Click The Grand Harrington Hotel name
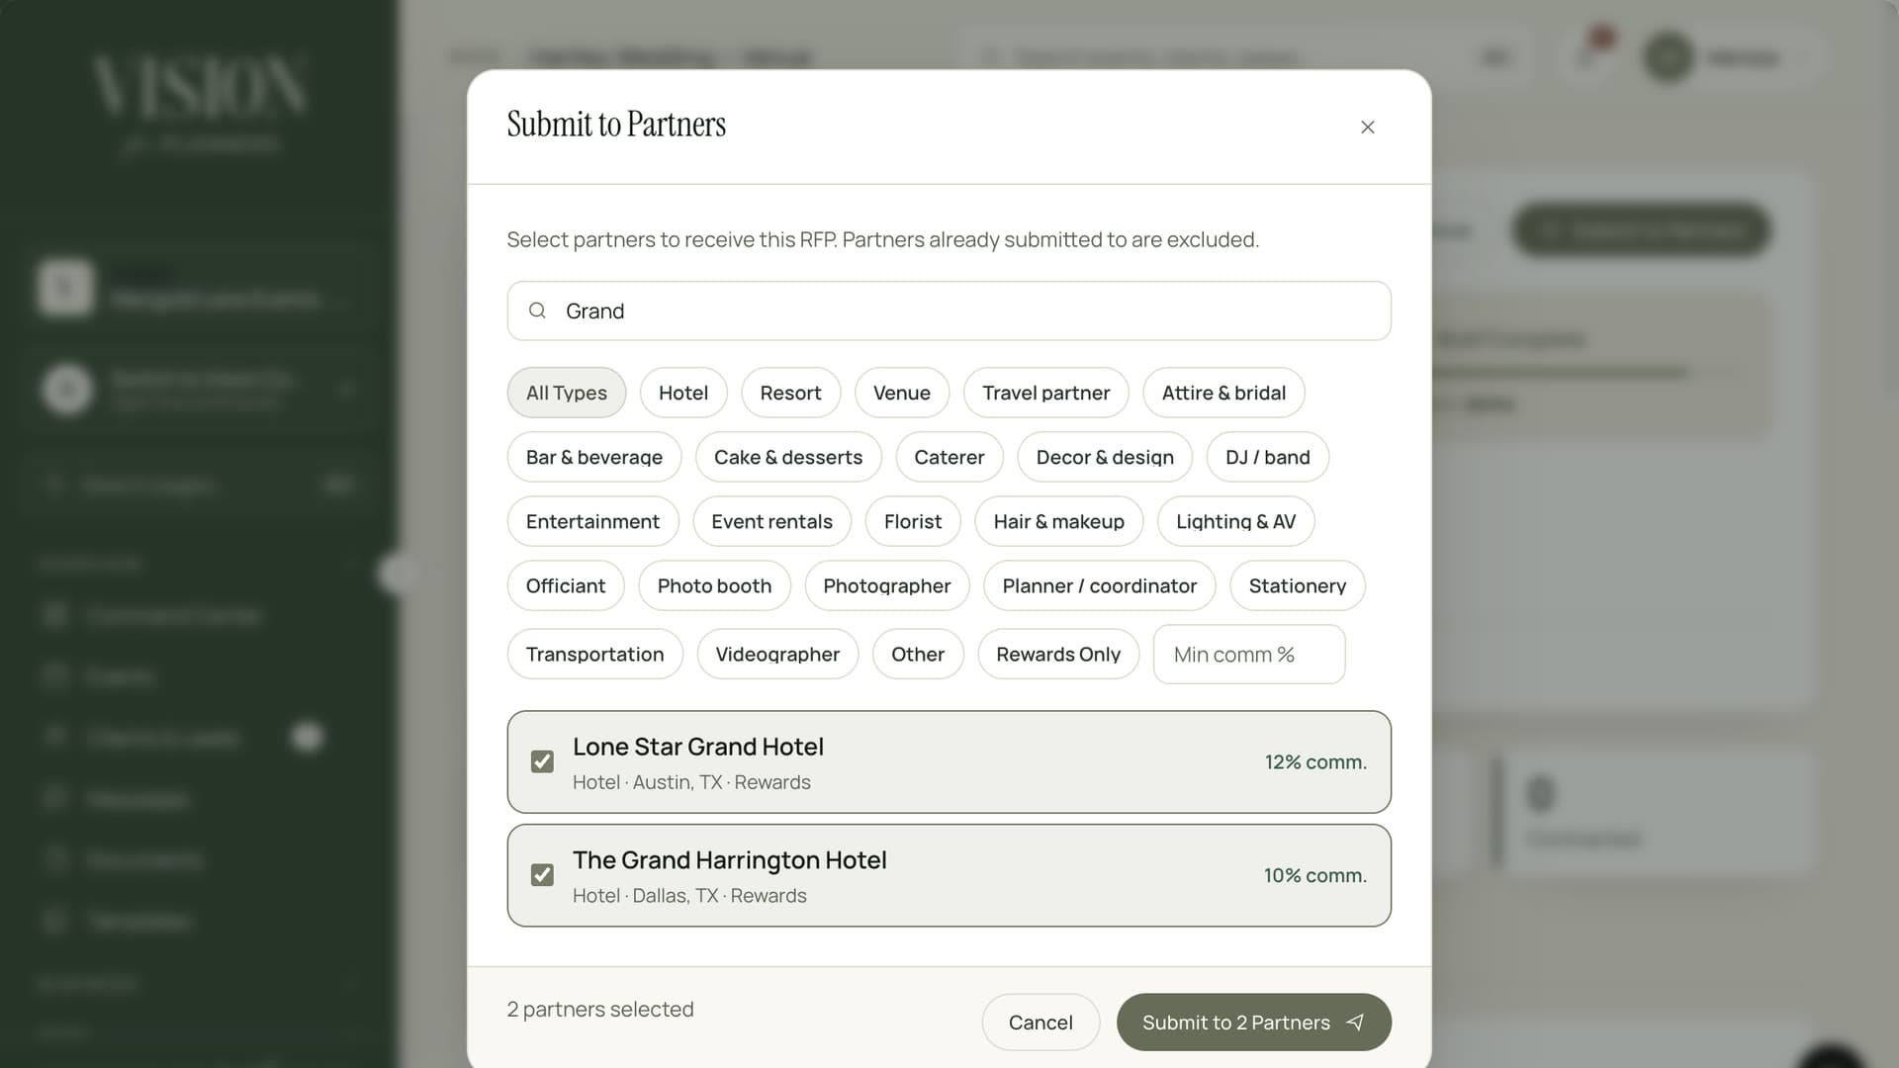 pyautogui.click(x=730, y=860)
